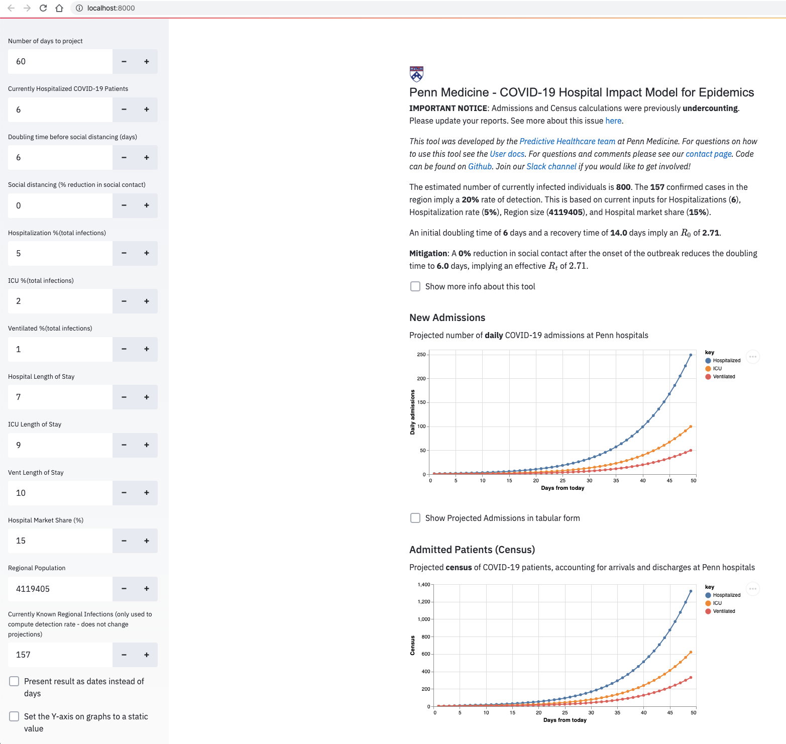Decrease hospitalization percentage
Screen dimensions: 786x744
124,253
